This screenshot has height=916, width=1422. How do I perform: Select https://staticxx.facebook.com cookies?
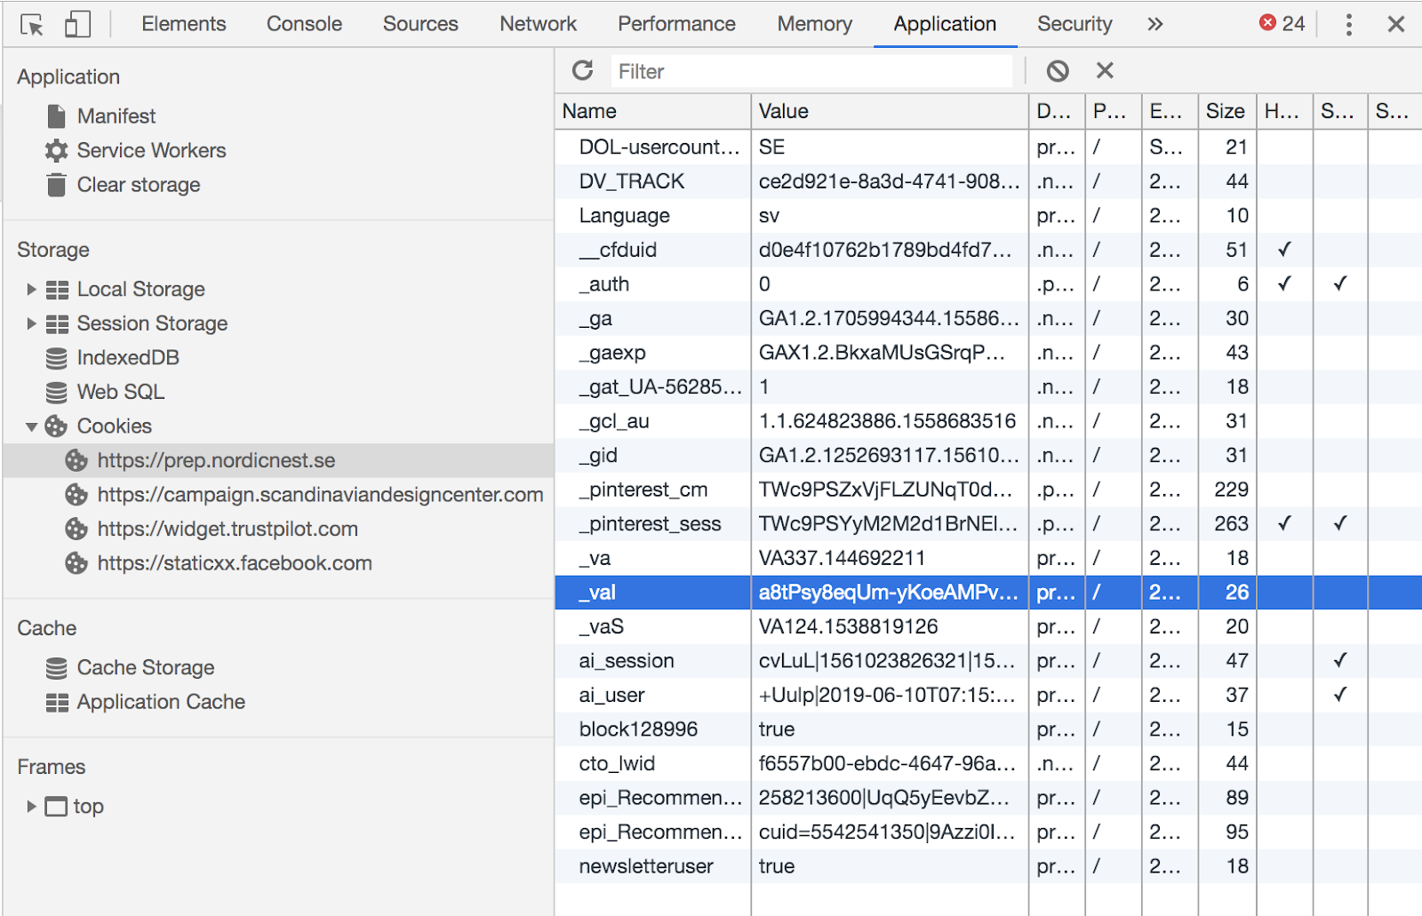point(235,563)
